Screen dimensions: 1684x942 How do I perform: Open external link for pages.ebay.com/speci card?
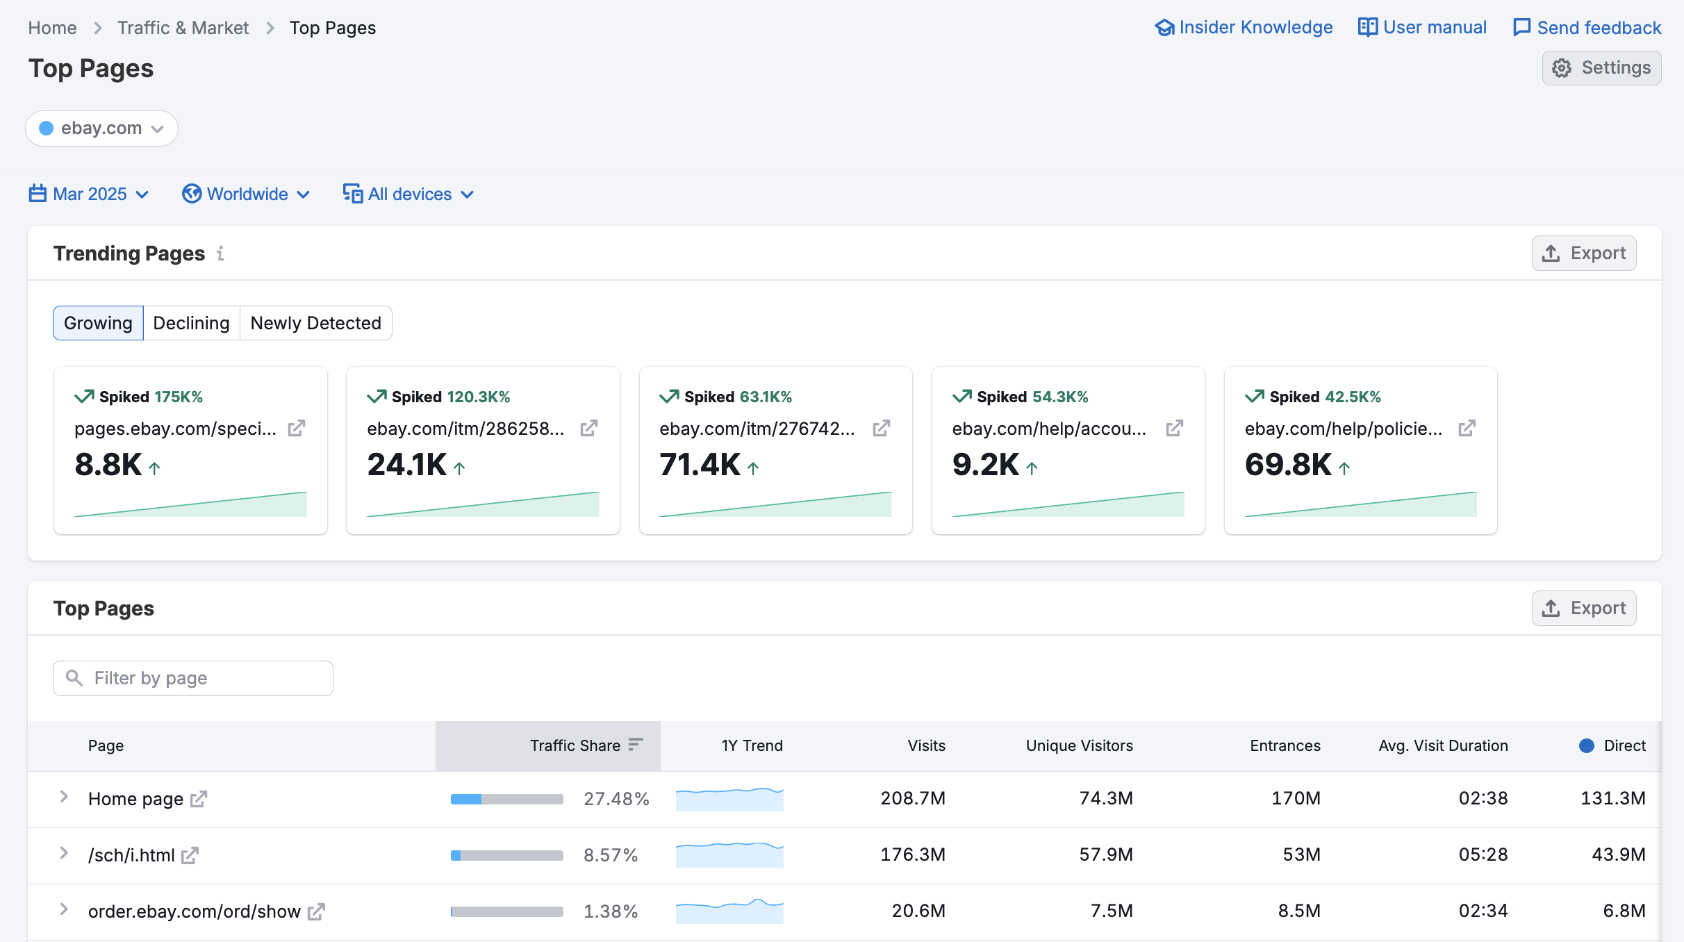[297, 428]
